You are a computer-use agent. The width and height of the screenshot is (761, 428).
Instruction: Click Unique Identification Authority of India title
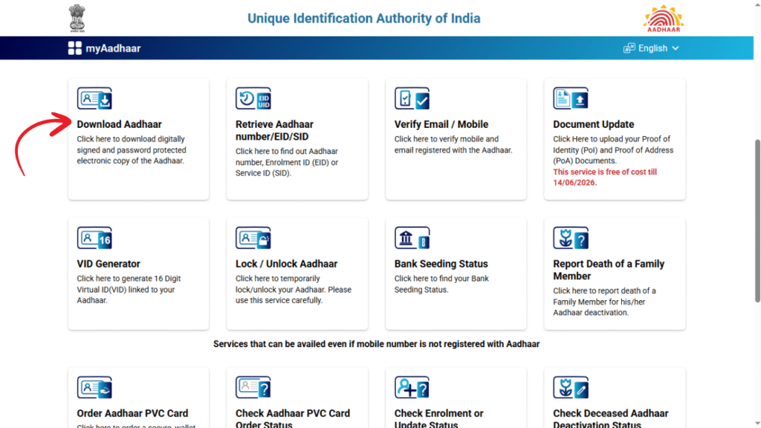364,19
